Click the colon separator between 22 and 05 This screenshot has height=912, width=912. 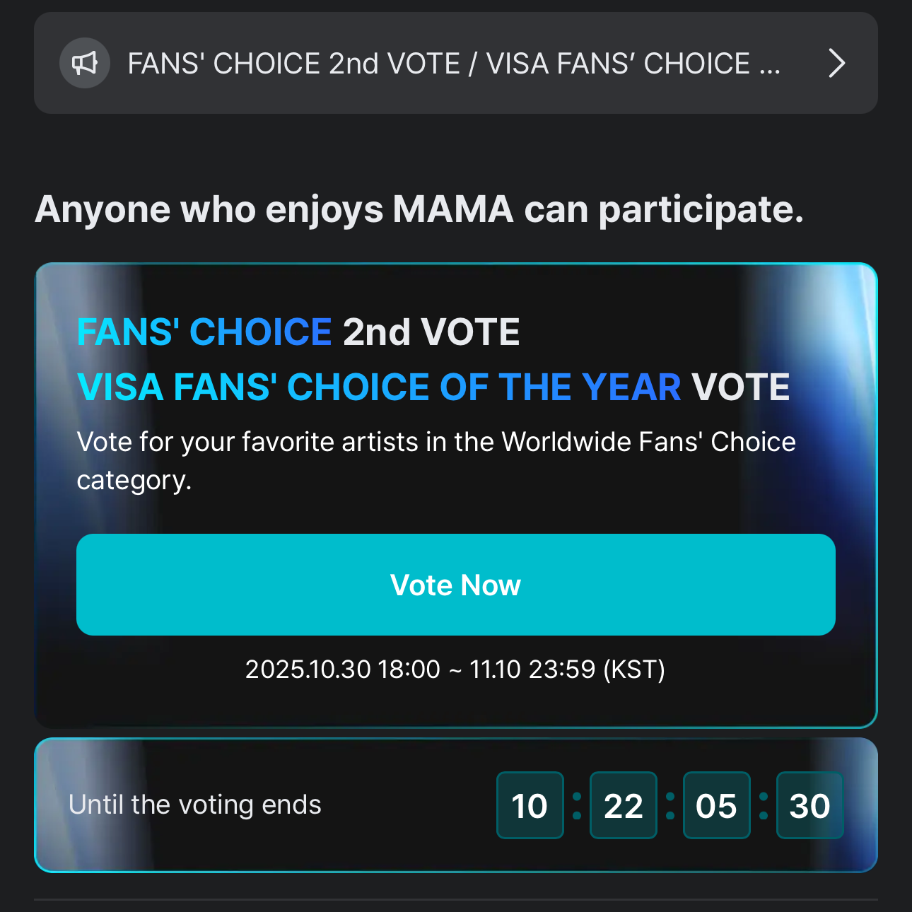pos(670,805)
